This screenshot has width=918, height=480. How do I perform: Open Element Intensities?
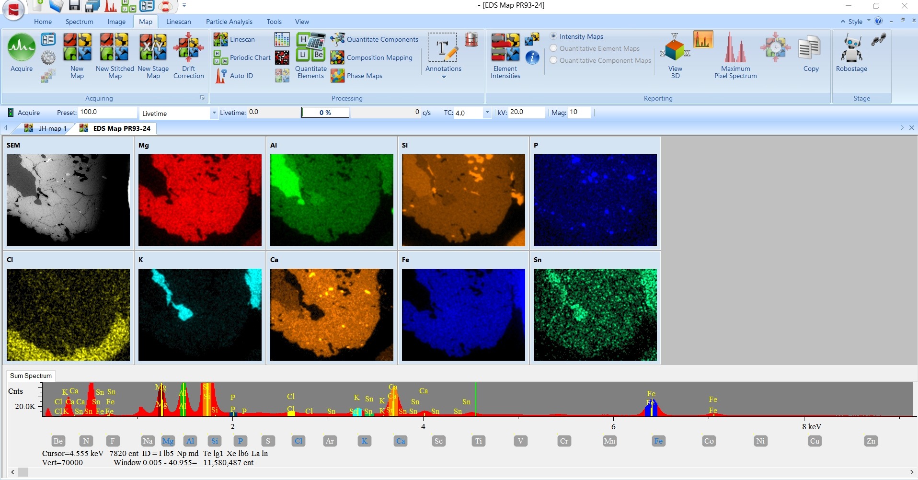[x=505, y=56]
